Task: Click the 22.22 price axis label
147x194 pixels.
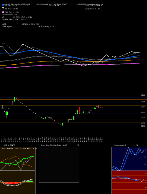Action: 143,112
